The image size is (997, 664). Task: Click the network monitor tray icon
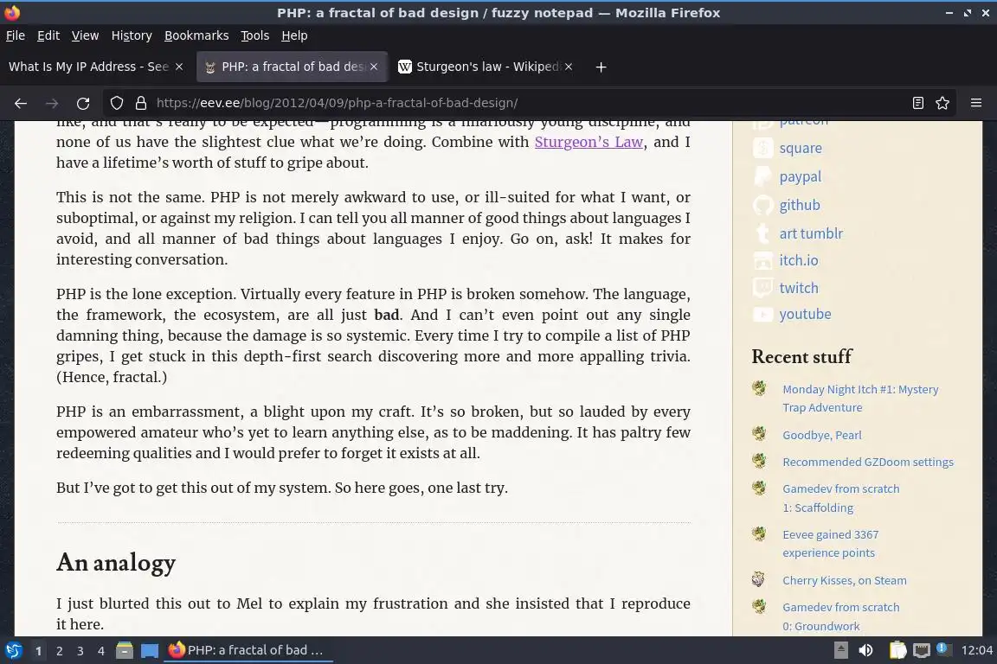point(922,650)
